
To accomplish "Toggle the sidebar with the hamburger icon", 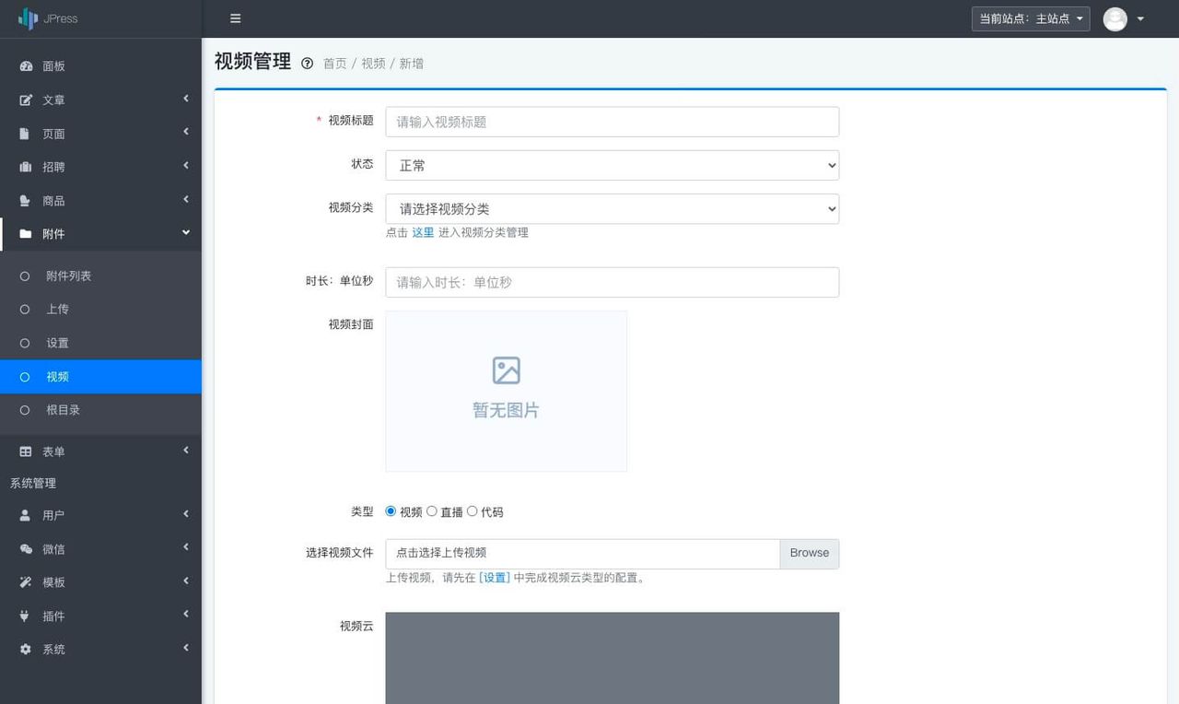I will click(235, 18).
